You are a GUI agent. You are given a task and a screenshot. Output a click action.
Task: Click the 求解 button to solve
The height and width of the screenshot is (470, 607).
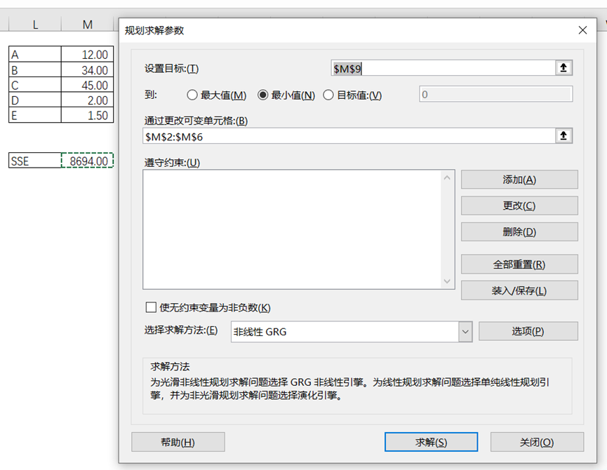(431, 442)
